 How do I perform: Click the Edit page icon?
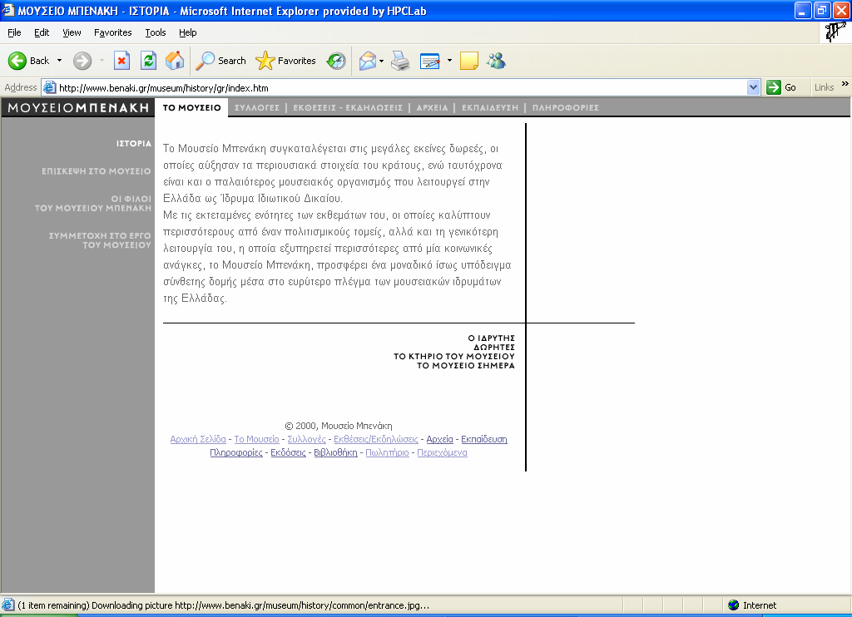[x=430, y=61]
